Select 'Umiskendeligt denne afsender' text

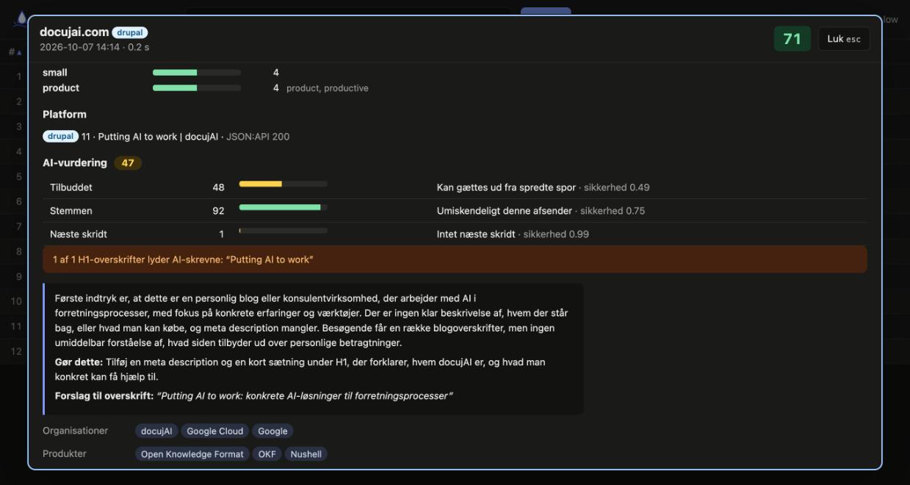pos(505,211)
